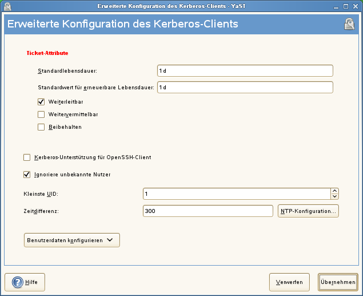Enable the Beibehalten checkbox
The width and height of the screenshot is (363, 296).
click(x=41, y=127)
